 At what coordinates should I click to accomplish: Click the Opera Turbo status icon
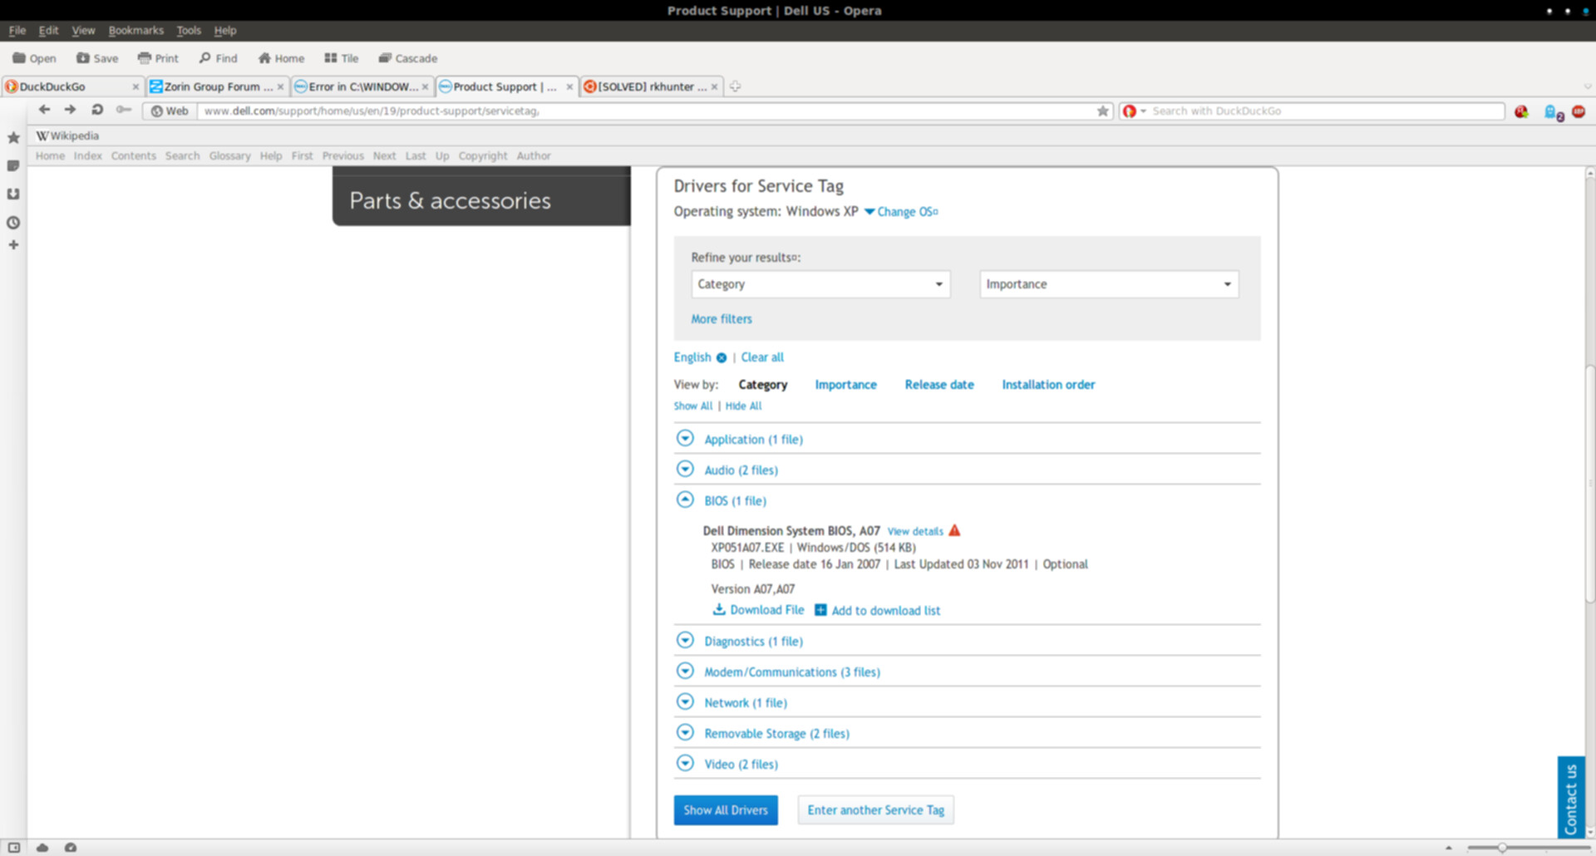(71, 848)
